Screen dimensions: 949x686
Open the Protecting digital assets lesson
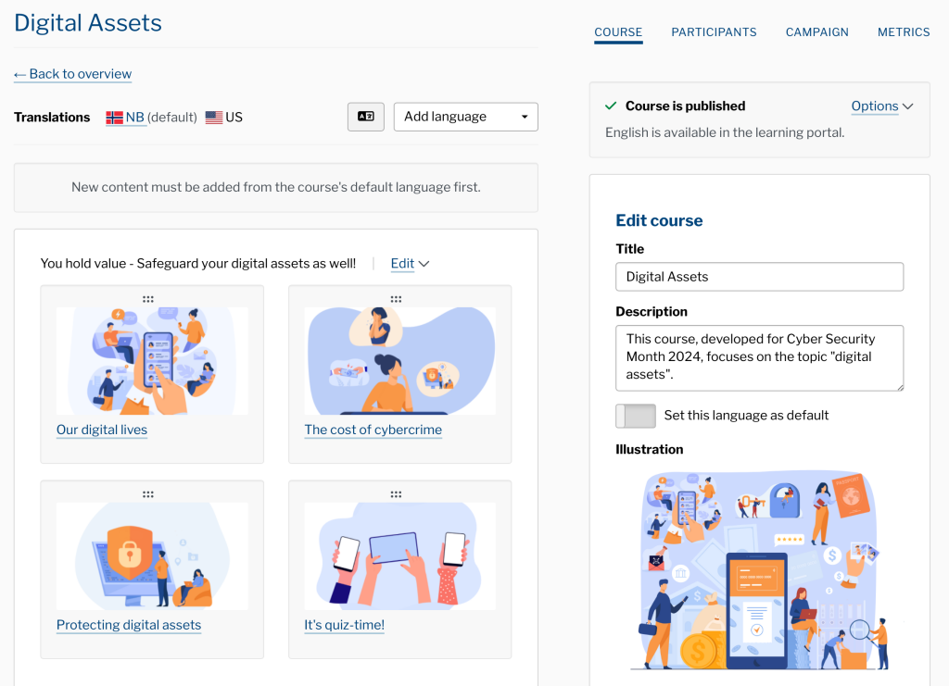128,625
